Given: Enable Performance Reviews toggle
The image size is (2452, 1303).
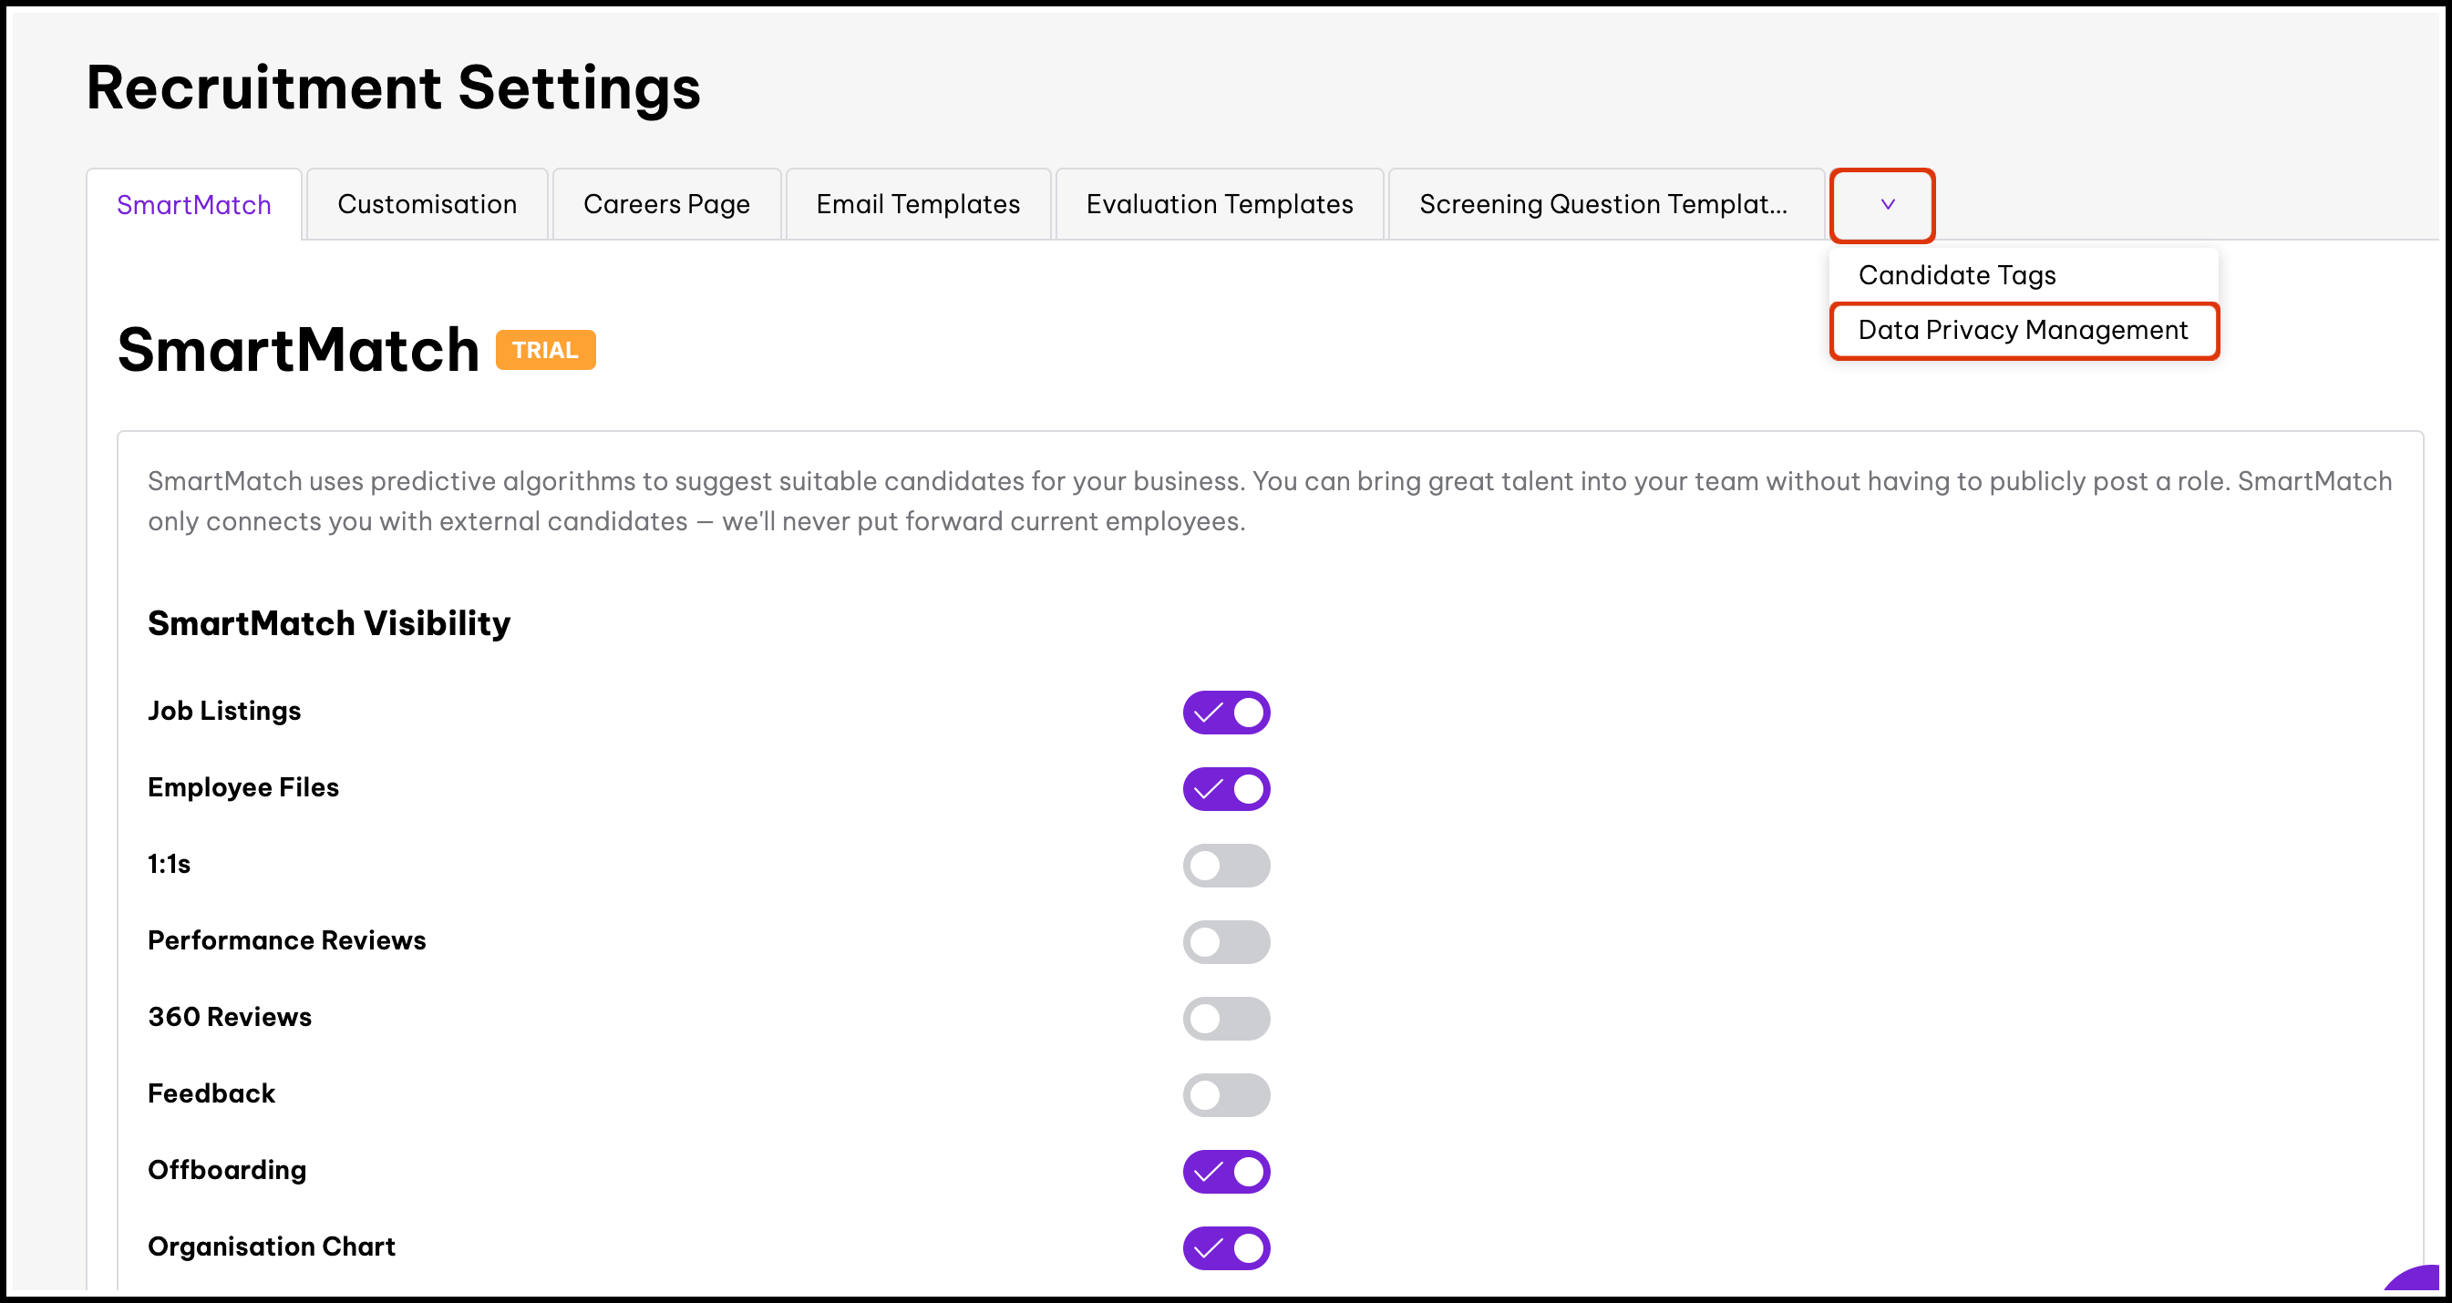Looking at the screenshot, I should pos(1226,941).
